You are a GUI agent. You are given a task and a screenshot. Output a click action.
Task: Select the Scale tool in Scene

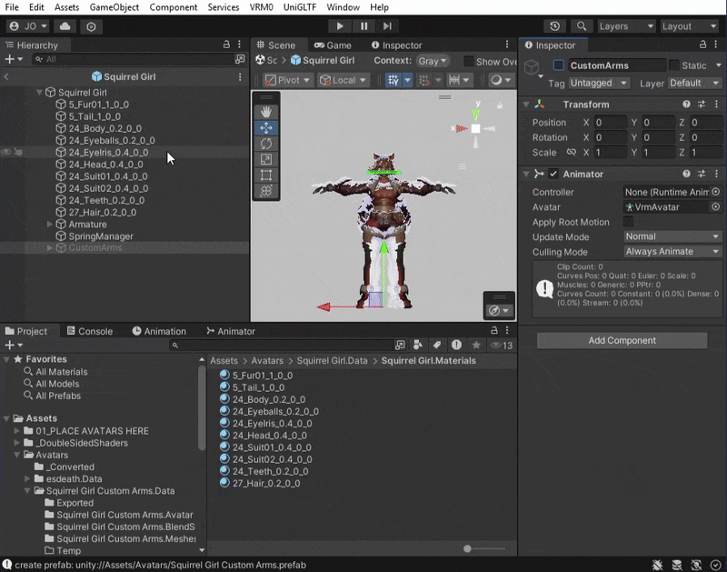(x=266, y=159)
